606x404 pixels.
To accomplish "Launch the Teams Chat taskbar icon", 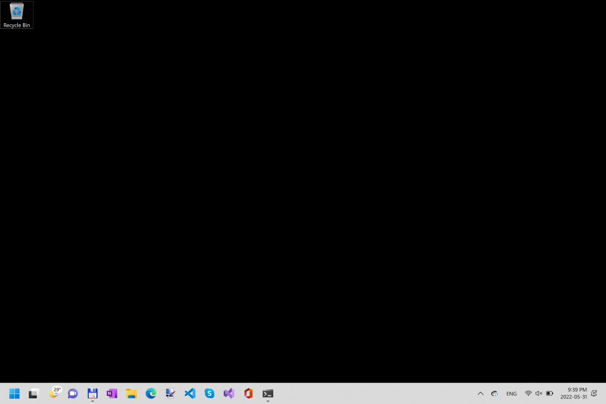I will (x=73, y=393).
